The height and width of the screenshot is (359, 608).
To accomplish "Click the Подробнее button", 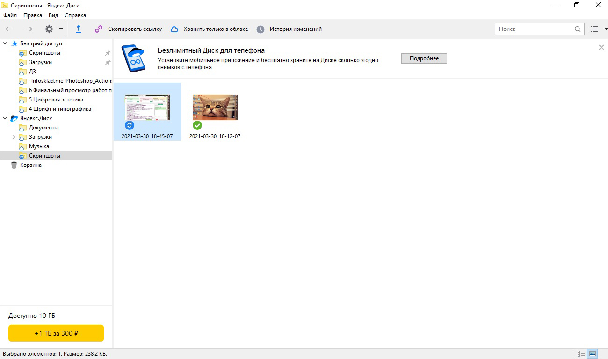I will tap(424, 58).
